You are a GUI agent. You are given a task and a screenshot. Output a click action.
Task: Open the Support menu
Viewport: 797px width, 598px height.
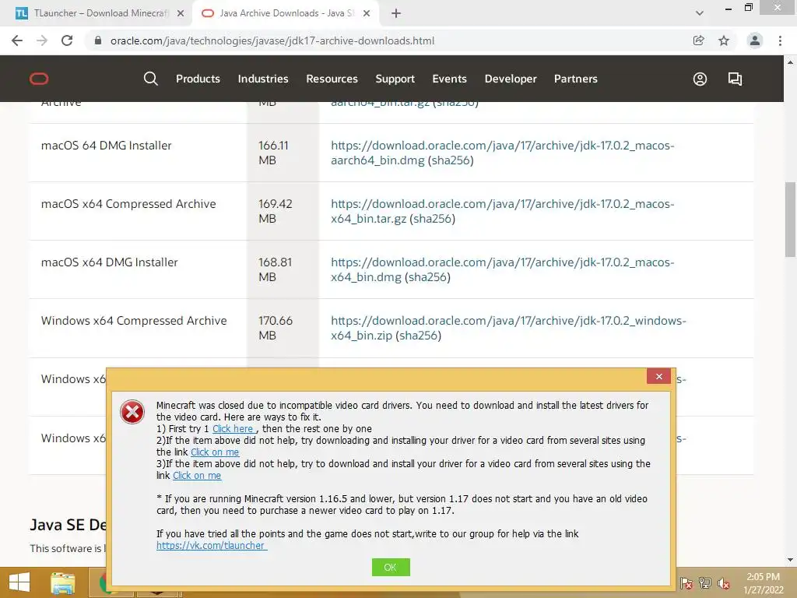(395, 79)
